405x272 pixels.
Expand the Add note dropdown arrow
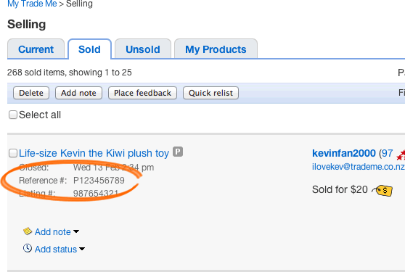click(76, 231)
